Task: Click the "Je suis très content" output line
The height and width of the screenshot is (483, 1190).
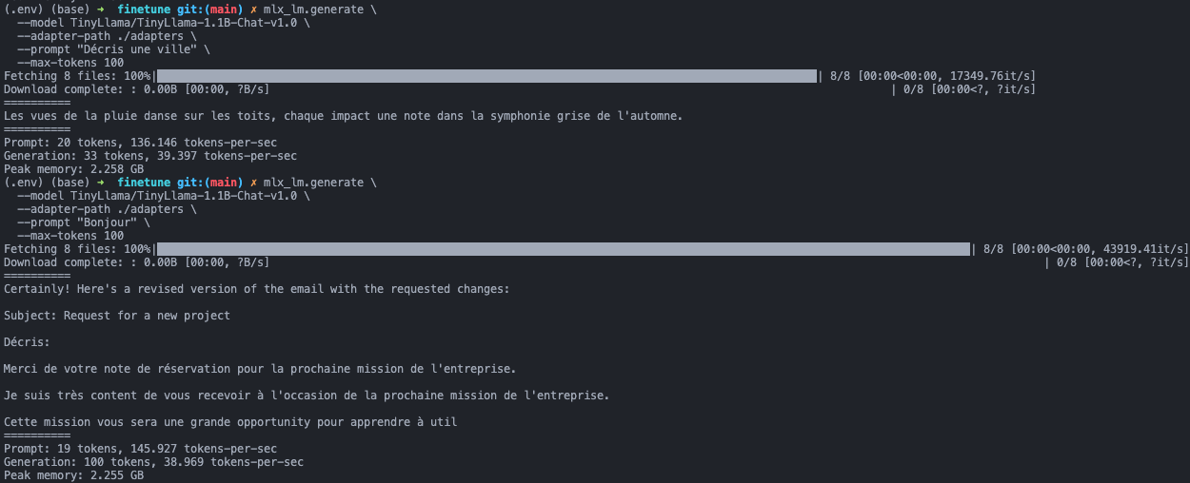Action: (x=306, y=396)
